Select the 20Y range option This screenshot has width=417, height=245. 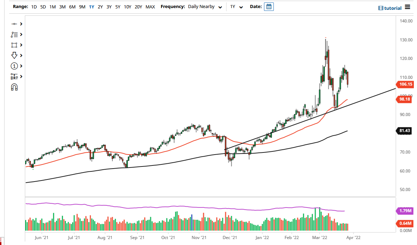pos(138,7)
